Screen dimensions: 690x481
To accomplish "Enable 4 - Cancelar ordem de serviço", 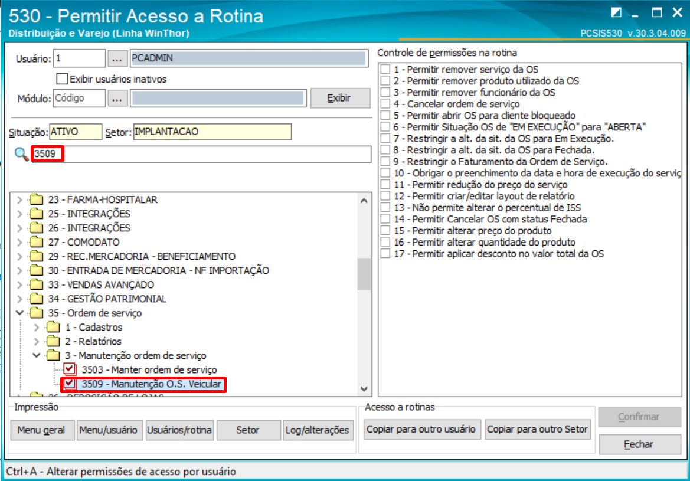I will (x=385, y=104).
